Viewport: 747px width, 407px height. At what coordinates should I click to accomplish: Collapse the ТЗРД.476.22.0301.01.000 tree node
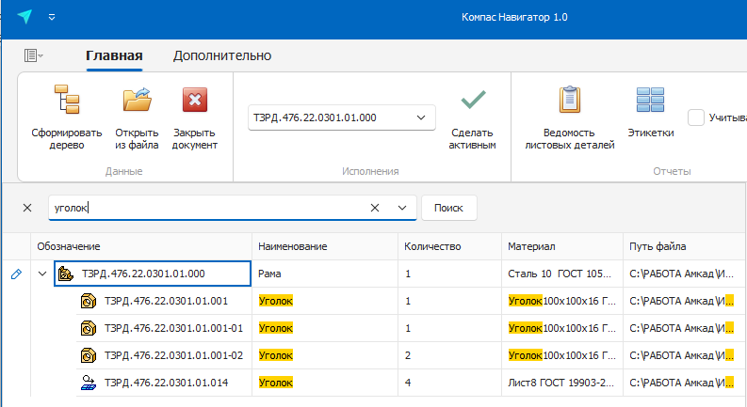[41, 274]
